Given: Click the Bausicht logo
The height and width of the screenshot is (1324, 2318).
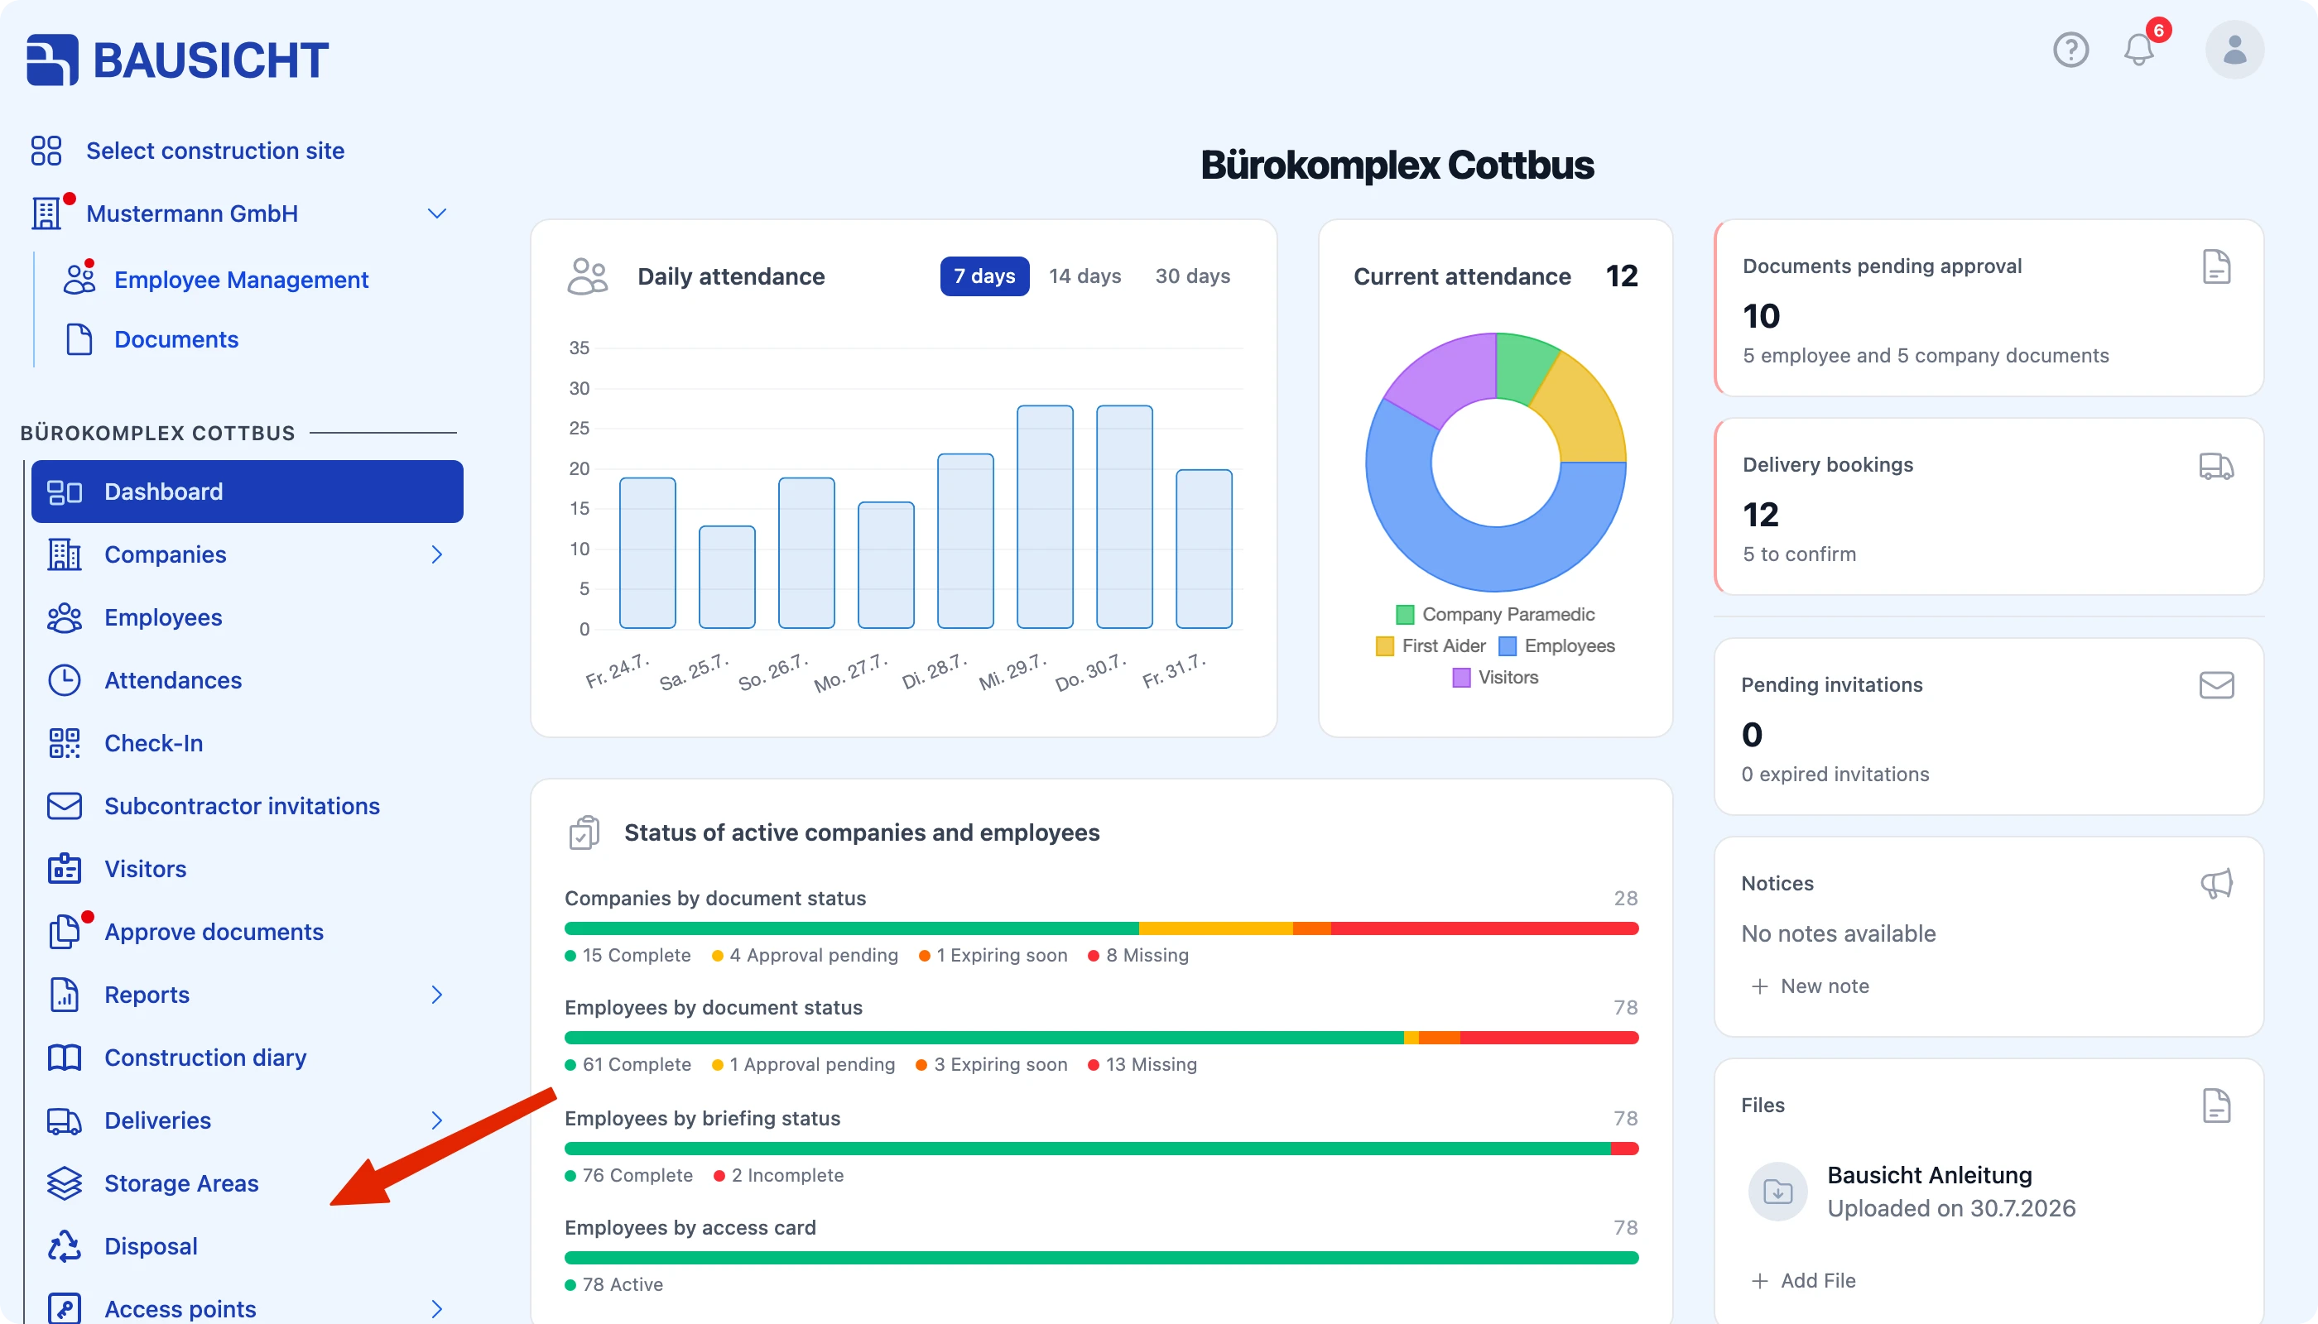Looking at the screenshot, I should 177,60.
